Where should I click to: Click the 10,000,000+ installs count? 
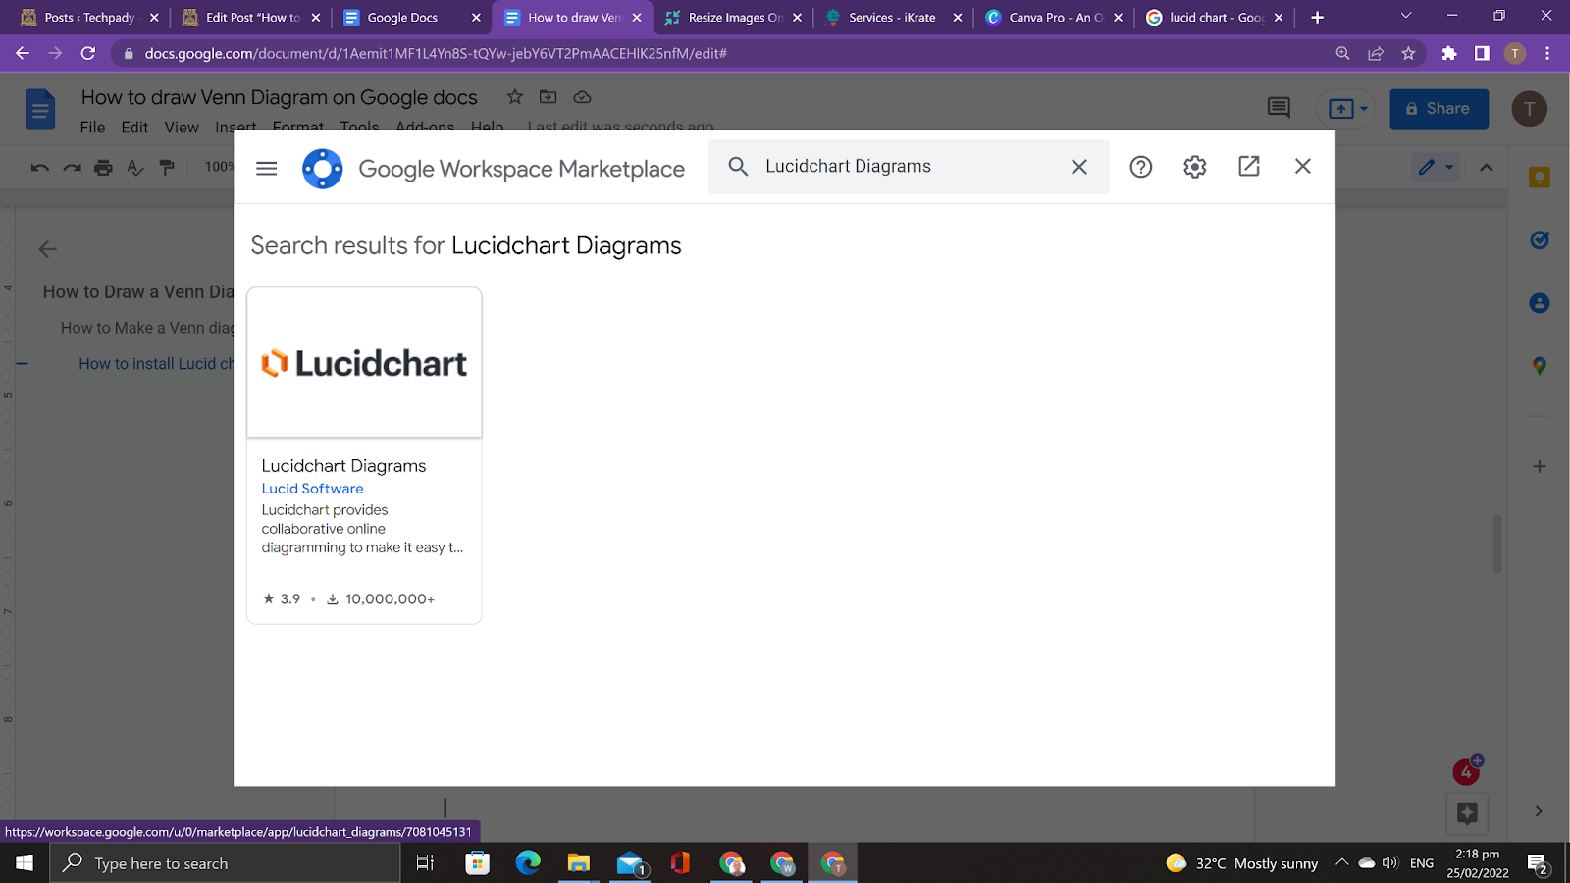point(381,598)
